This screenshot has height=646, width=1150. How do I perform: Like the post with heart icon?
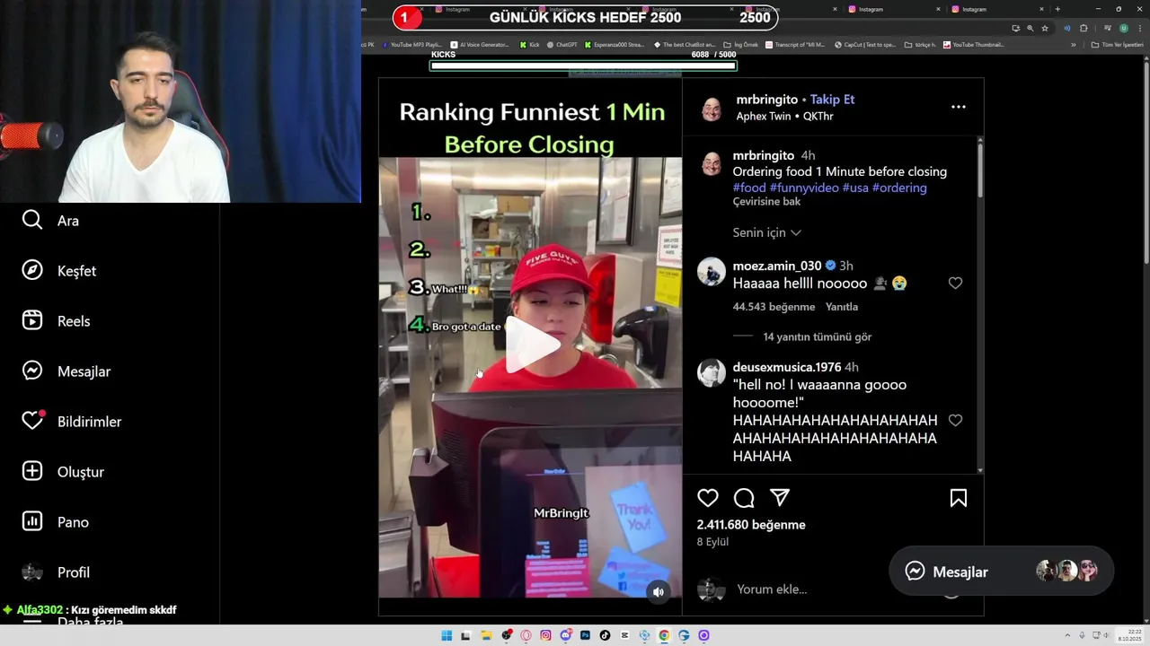[x=708, y=498]
